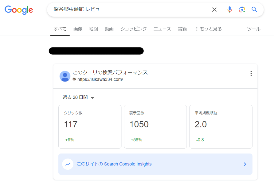Start voice search with the microphone icon
Viewport: 274px width, 182px height.
coord(230,9)
